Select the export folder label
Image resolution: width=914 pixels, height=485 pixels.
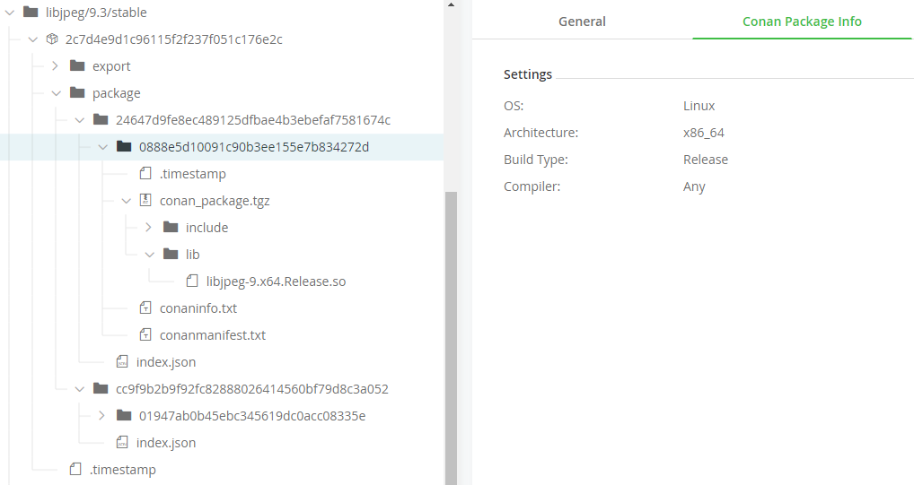tap(111, 66)
